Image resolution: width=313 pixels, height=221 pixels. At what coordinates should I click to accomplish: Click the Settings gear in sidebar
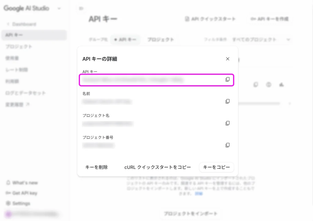coord(9,204)
